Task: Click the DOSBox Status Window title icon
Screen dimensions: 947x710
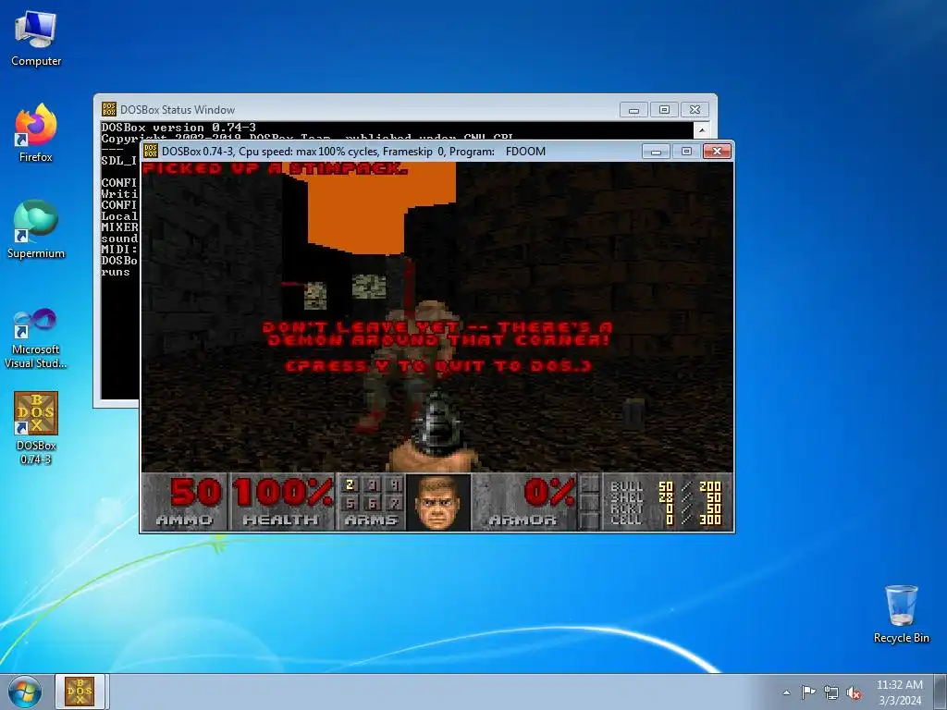Action: click(x=109, y=109)
